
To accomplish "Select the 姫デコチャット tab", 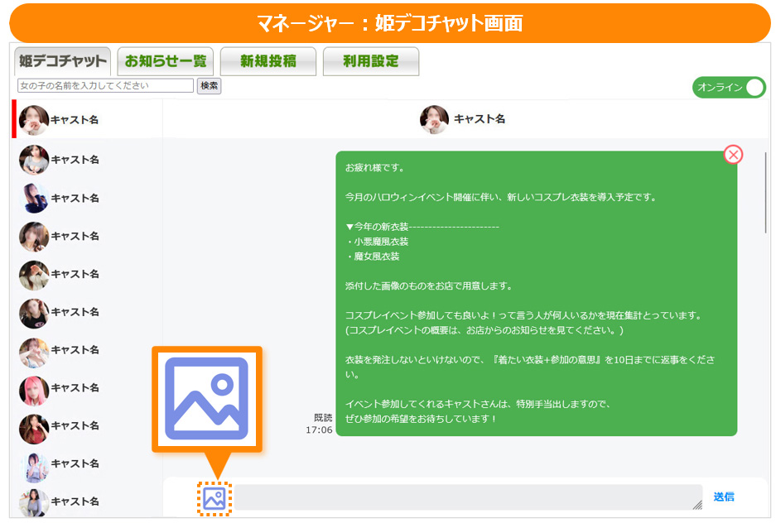I will (x=63, y=61).
